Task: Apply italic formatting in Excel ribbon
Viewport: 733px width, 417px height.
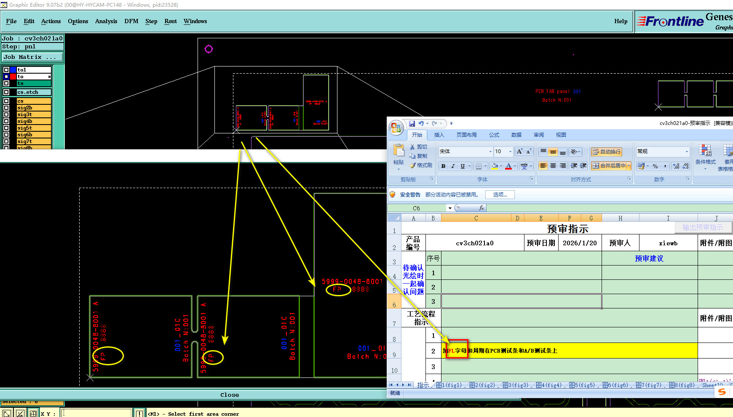Action: pyautogui.click(x=453, y=166)
